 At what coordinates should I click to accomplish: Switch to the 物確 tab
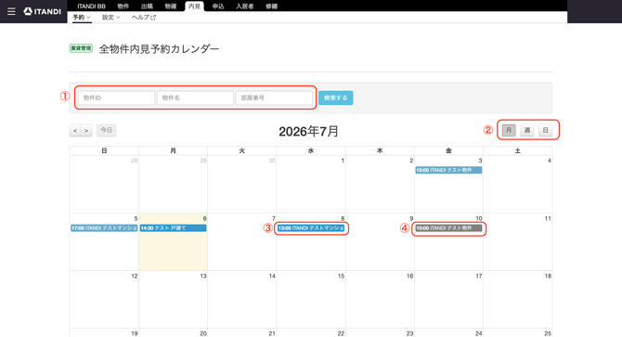(171, 6)
